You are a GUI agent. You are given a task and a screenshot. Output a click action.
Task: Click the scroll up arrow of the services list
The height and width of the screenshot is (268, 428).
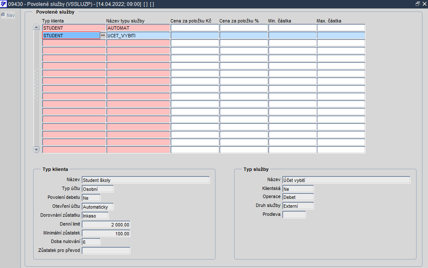tap(36, 27)
